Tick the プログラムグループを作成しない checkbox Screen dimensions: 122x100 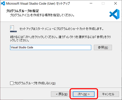click(x=12, y=83)
